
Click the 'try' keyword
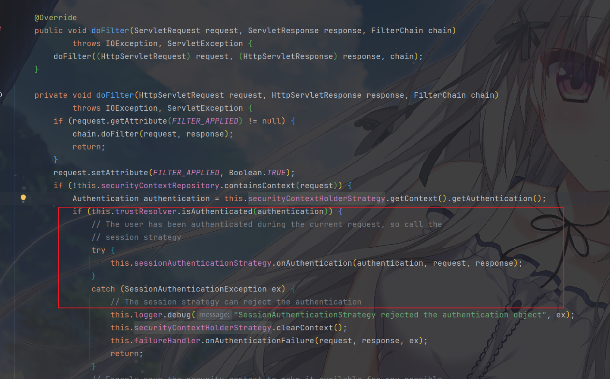98,250
